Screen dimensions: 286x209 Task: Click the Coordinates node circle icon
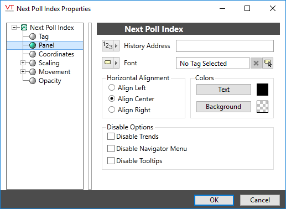tap(33, 54)
